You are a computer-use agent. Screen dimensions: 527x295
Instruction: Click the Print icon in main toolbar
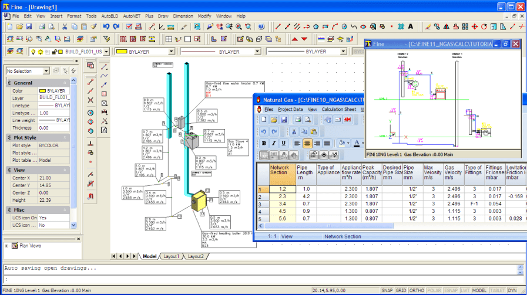[42, 27]
